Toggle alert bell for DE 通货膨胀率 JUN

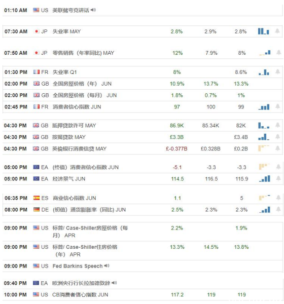278,209
